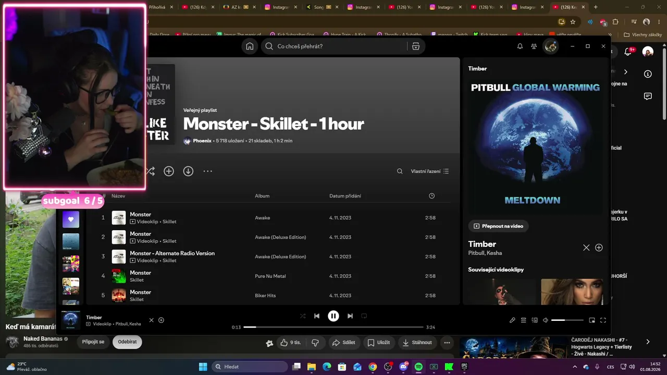Open the custom order sort dropdown
667x375 pixels.
click(x=430, y=171)
